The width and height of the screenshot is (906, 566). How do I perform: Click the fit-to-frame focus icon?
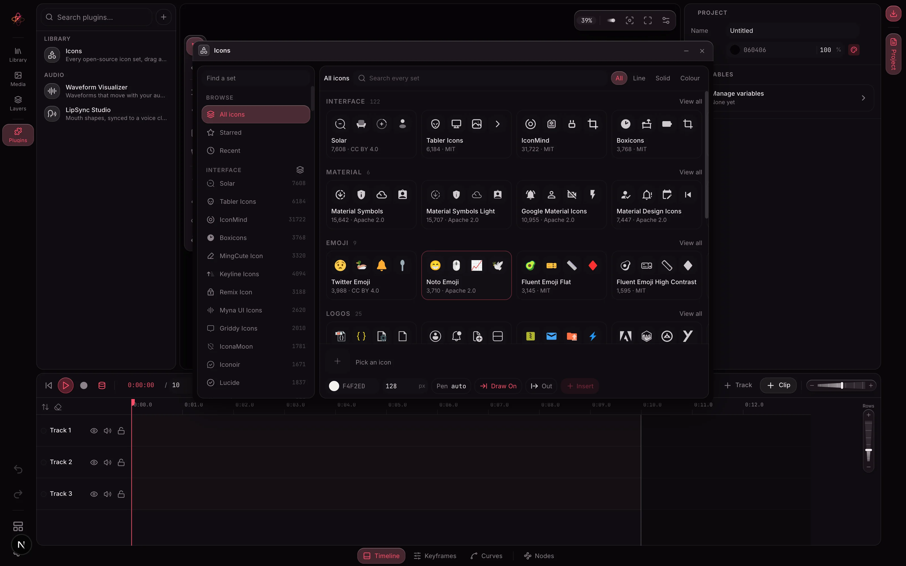click(630, 21)
